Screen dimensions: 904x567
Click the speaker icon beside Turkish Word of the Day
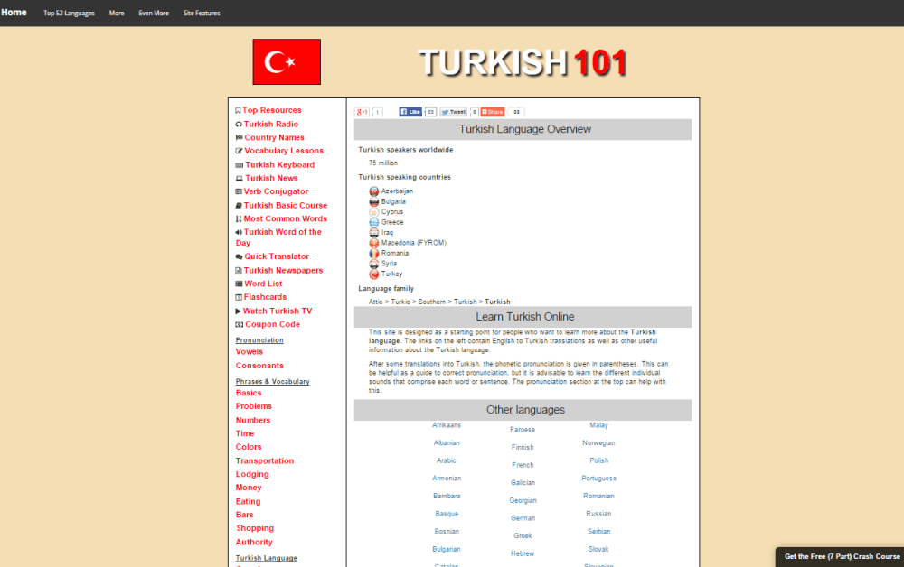239,232
